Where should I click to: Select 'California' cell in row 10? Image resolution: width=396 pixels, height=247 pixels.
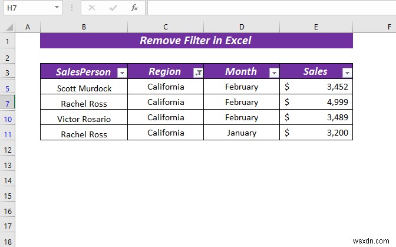point(166,117)
